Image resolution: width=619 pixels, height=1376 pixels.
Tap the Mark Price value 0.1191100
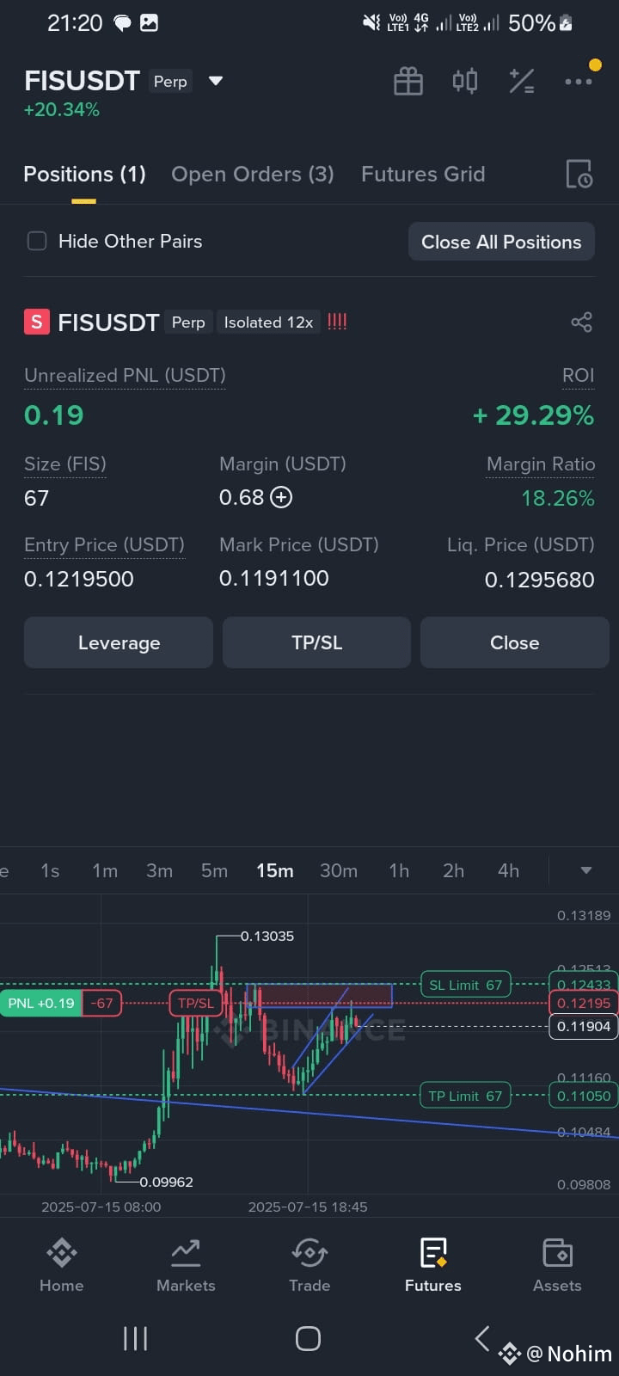coord(274,578)
